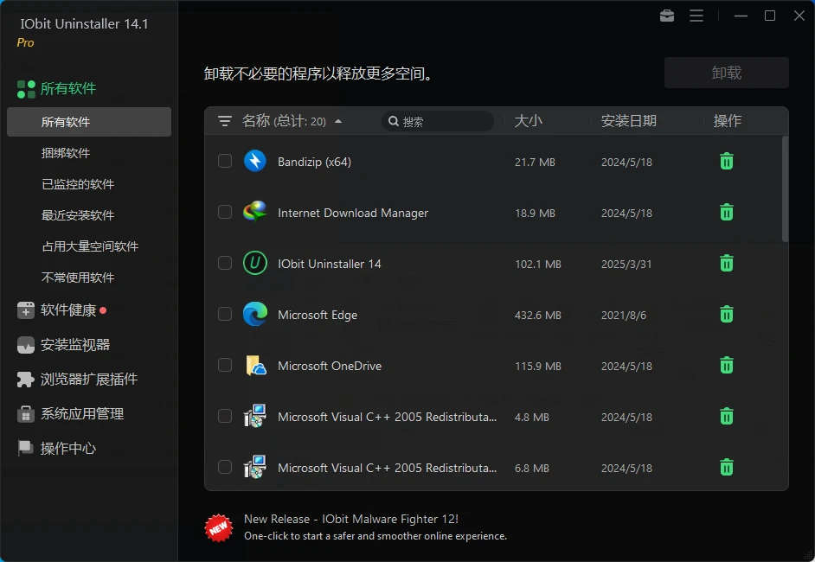Click the 所有软件 green grid icon
Image resolution: width=815 pixels, height=562 pixels.
point(26,89)
